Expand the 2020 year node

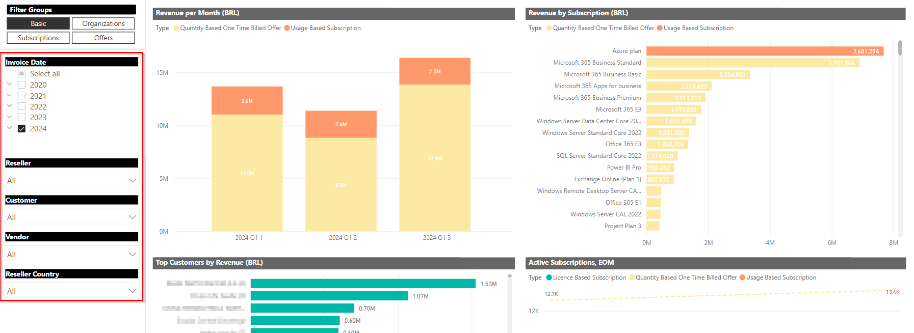coord(9,84)
